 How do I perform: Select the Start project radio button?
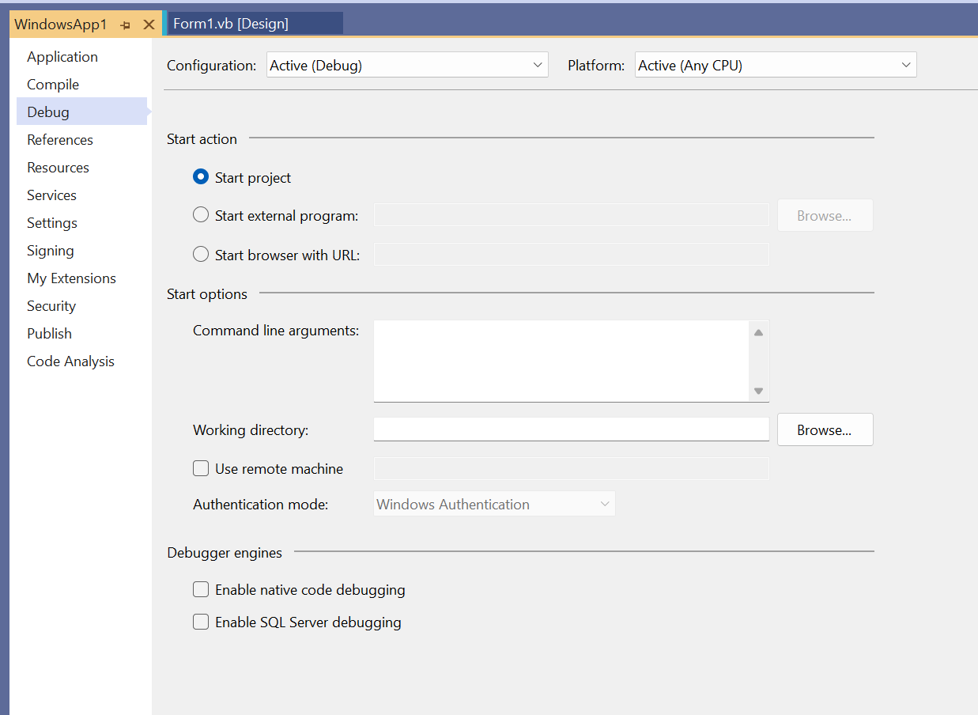[x=200, y=177]
